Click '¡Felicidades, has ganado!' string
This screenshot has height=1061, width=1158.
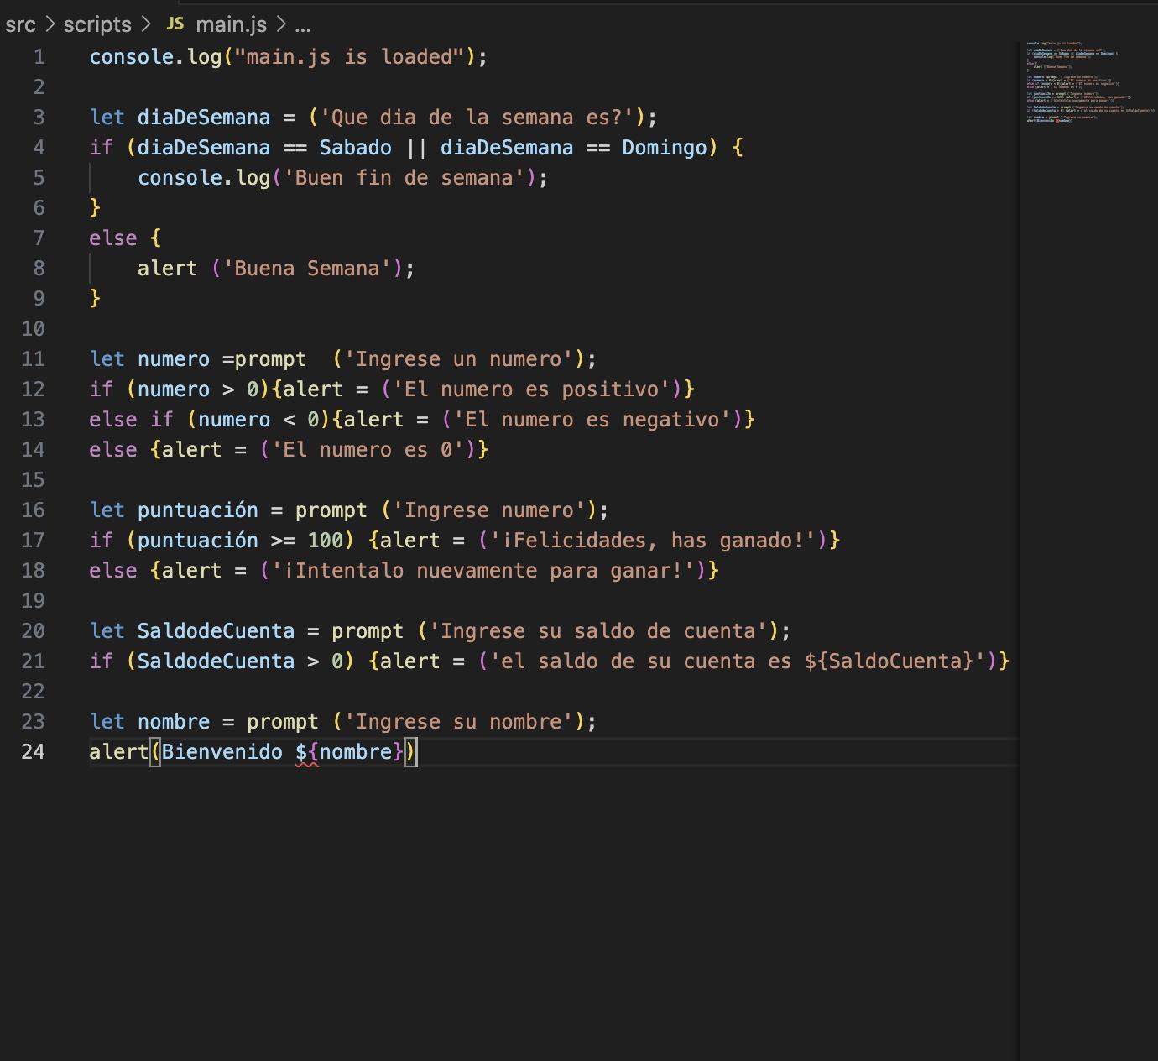(653, 541)
